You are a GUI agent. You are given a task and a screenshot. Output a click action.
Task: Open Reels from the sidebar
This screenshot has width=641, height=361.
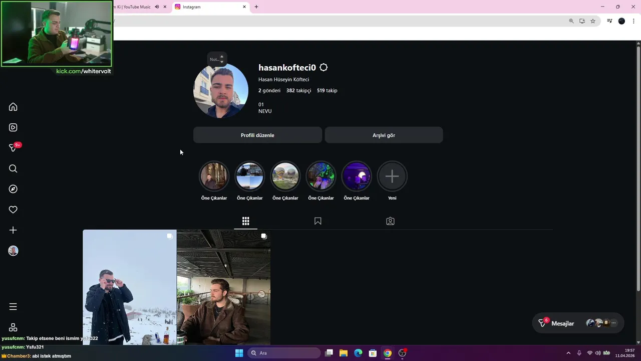(13, 127)
